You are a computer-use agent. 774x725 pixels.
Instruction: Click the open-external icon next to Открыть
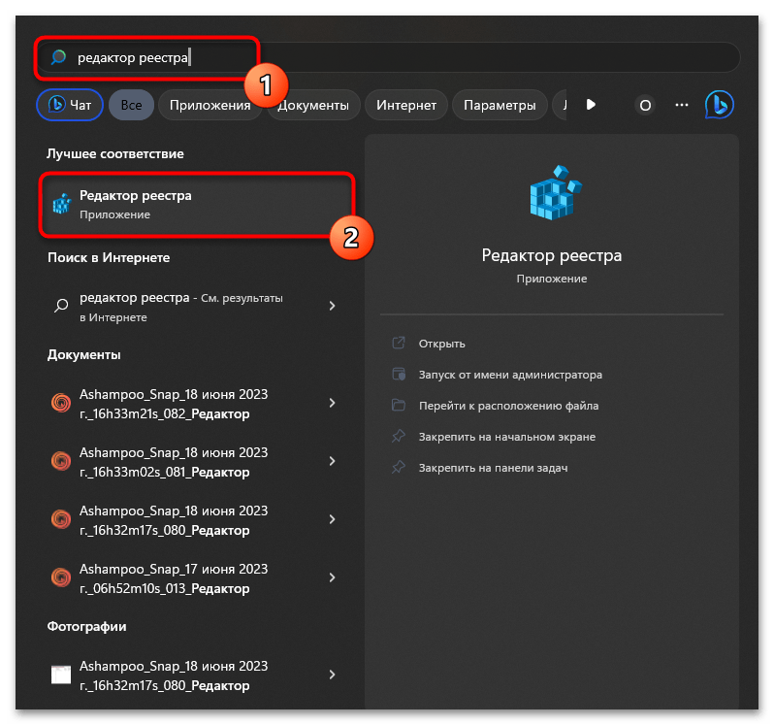pyautogui.click(x=399, y=343)
